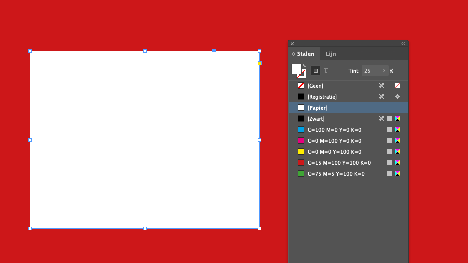Click CMYK mode icon on yellow row
This screenshot has width=468, height=263.
(x=397, y=152)
